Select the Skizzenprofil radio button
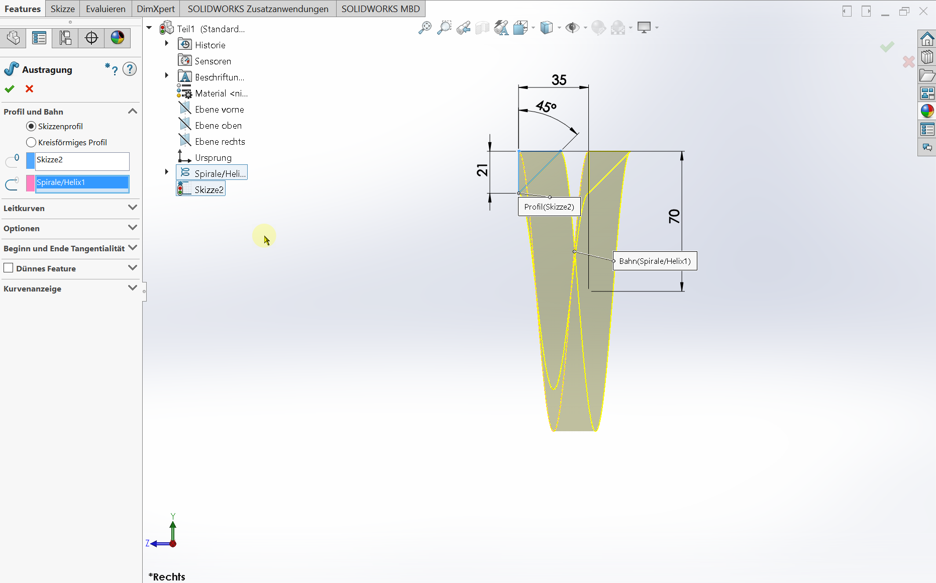 tap(31, 126)
